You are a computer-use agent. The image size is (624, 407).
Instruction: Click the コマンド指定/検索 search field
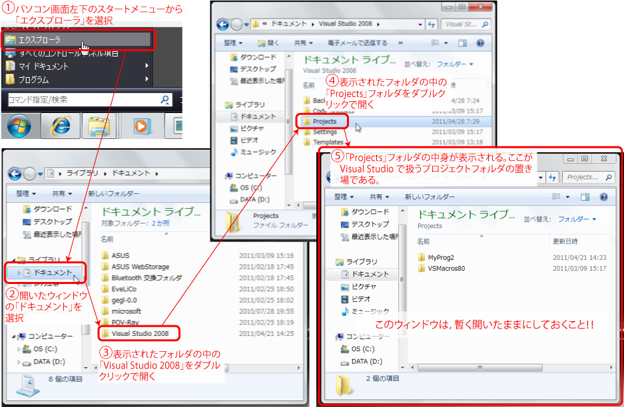click(89, 100)
